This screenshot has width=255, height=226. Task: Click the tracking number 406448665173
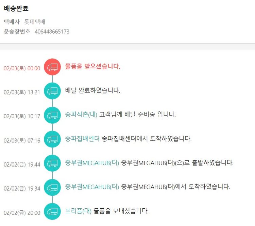[52, 32]
